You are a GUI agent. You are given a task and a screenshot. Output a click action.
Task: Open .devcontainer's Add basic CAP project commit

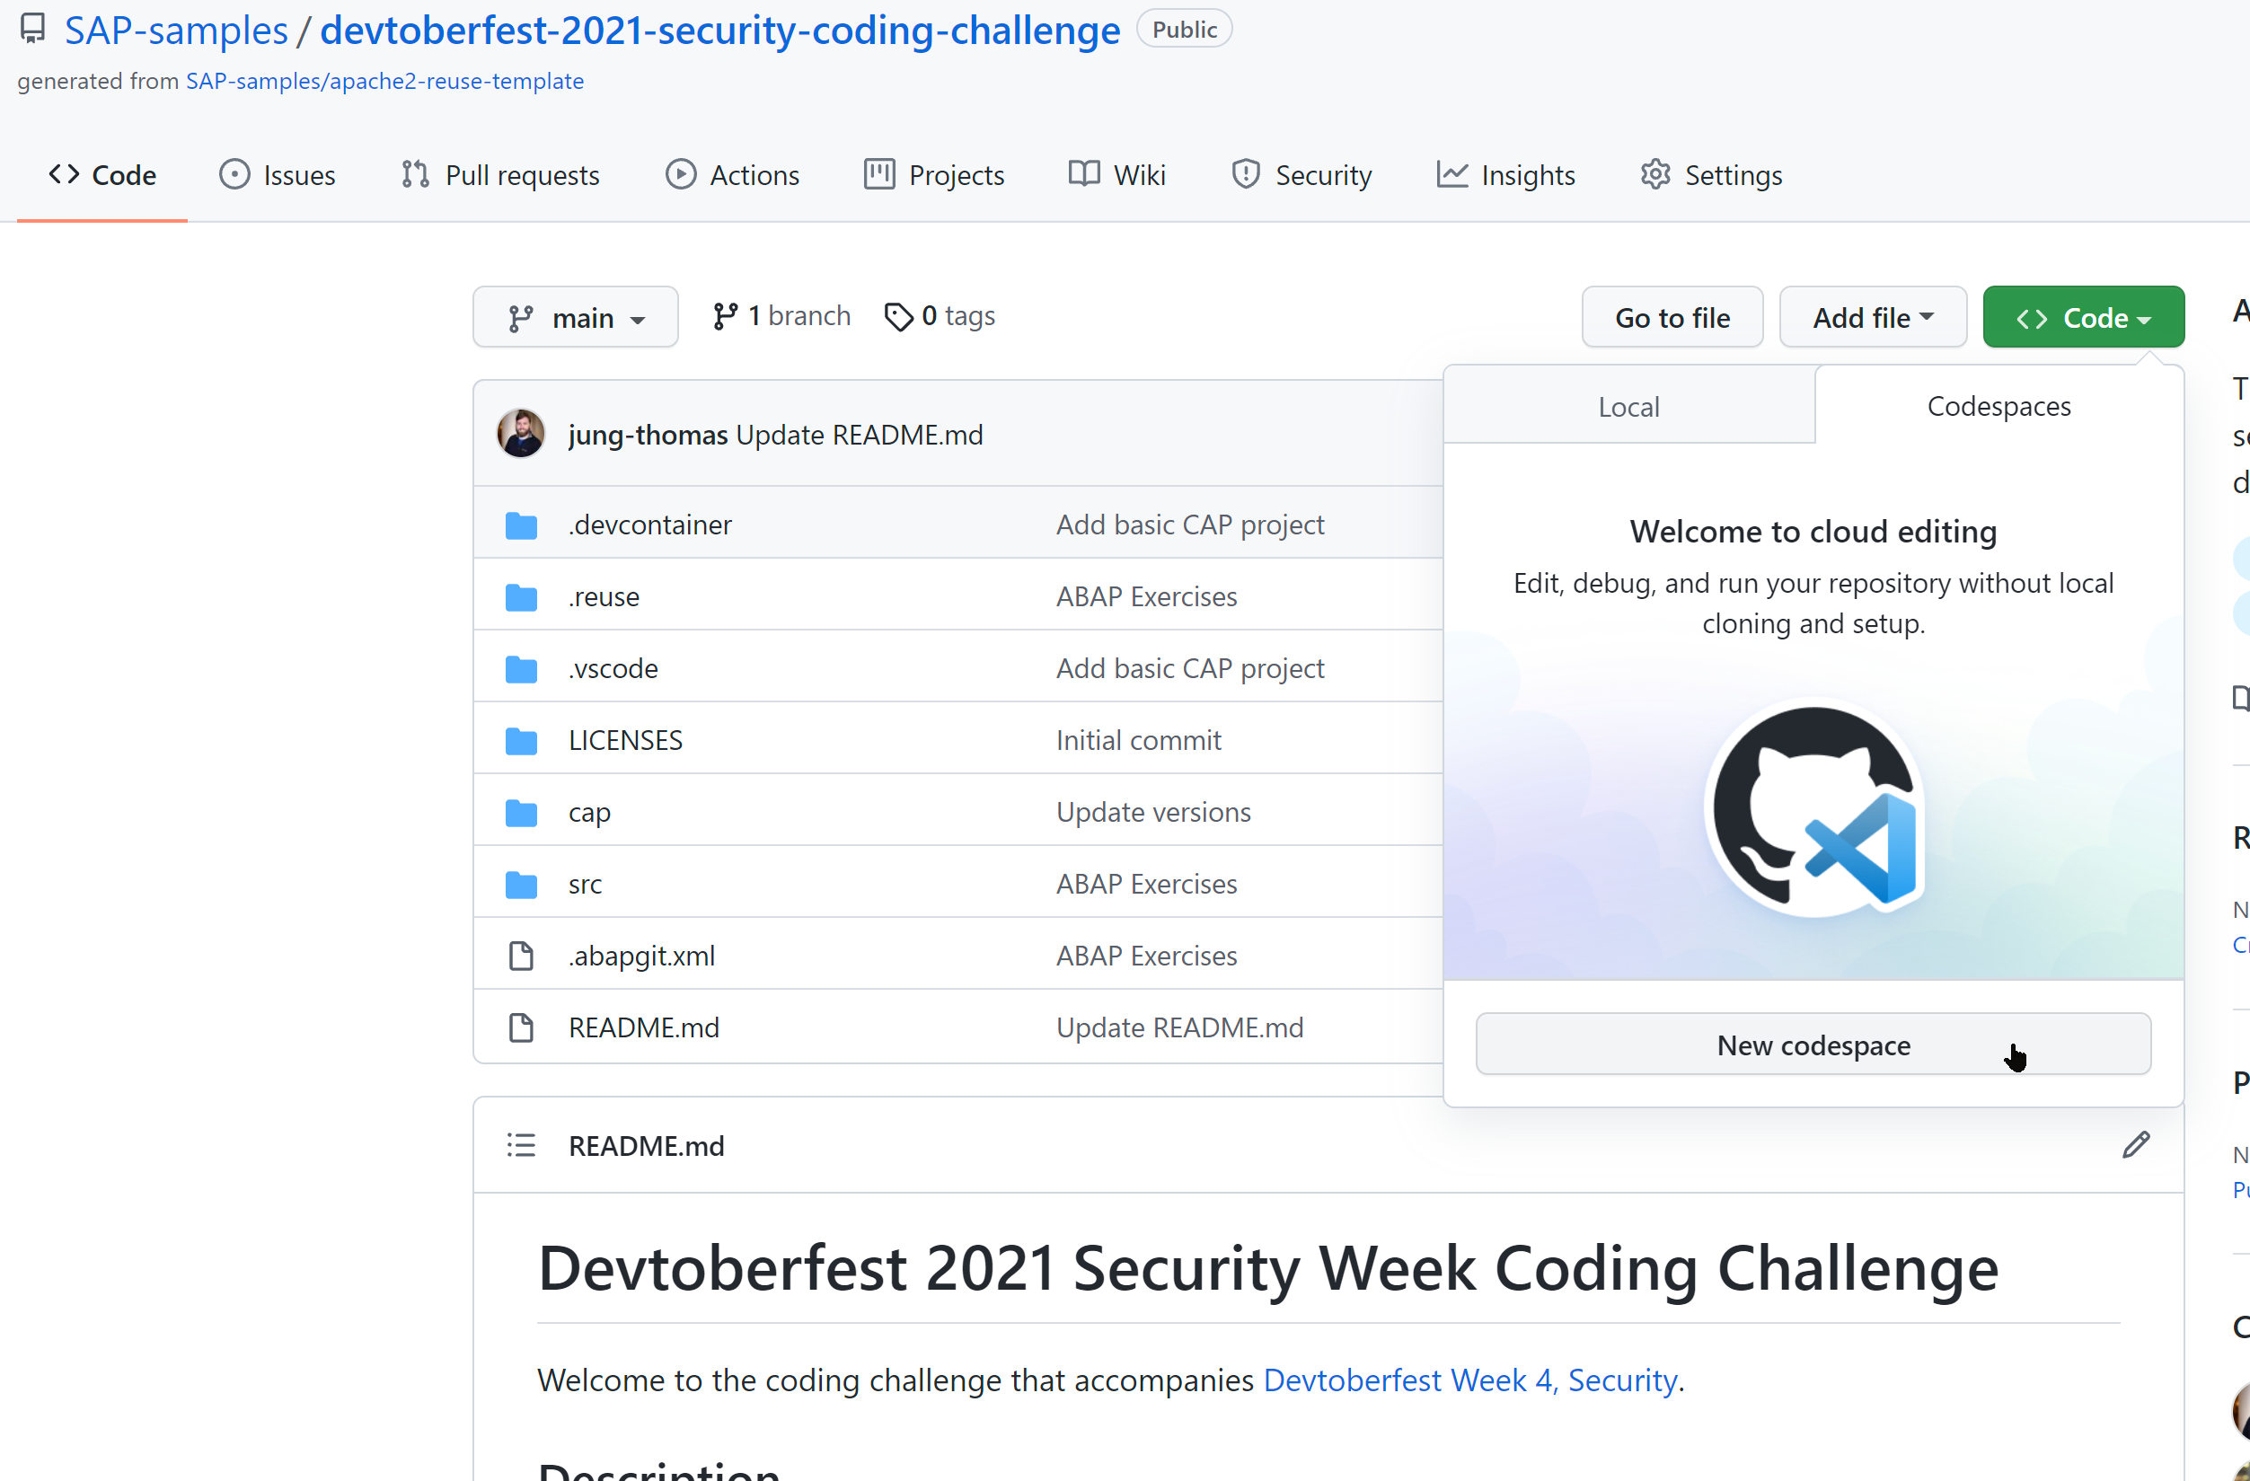[x=1189, y=525]
